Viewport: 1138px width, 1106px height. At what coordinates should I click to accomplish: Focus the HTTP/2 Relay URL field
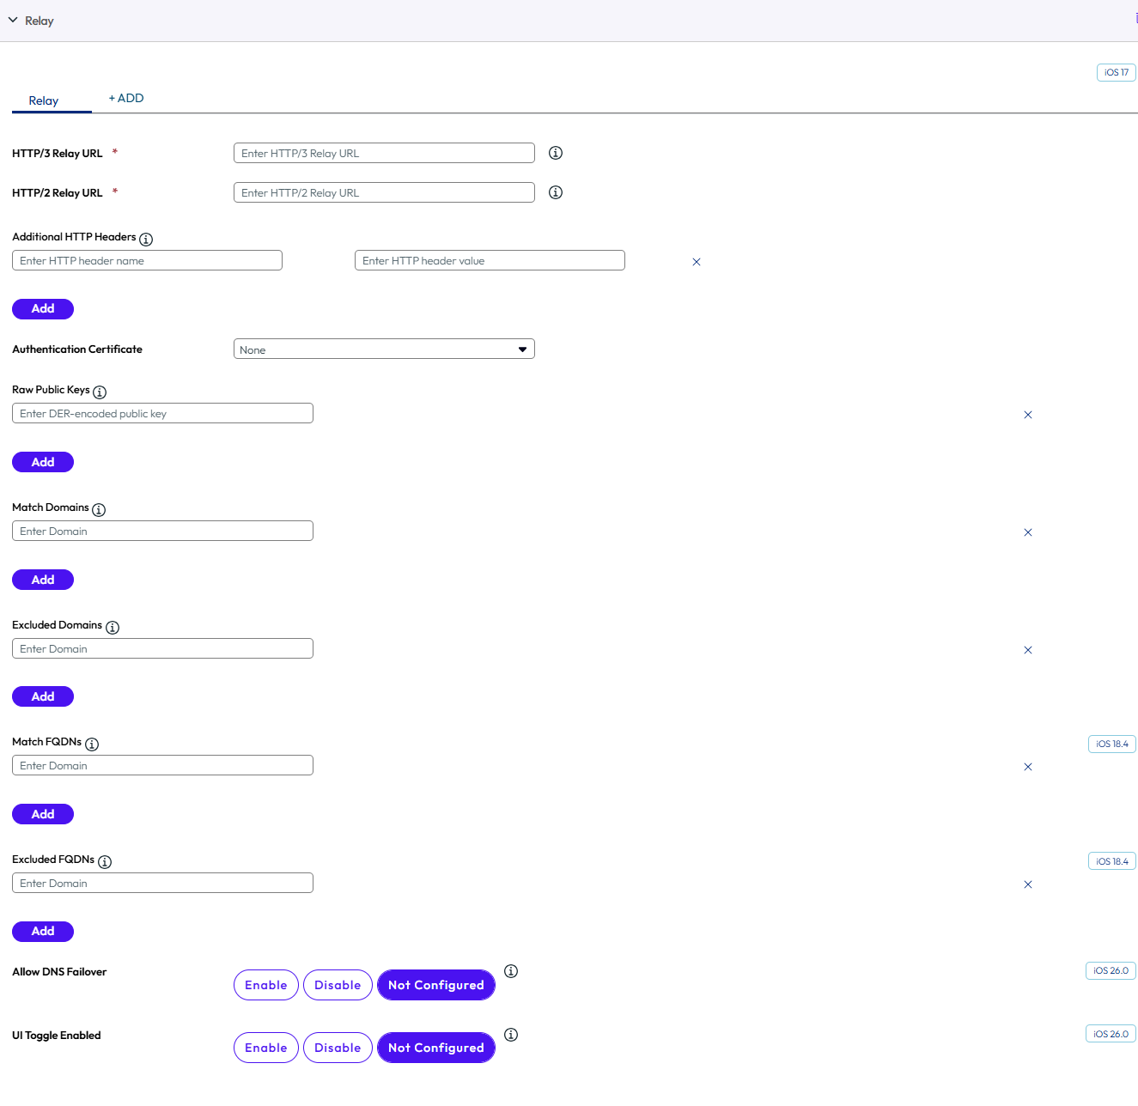[x=384, y=192]
